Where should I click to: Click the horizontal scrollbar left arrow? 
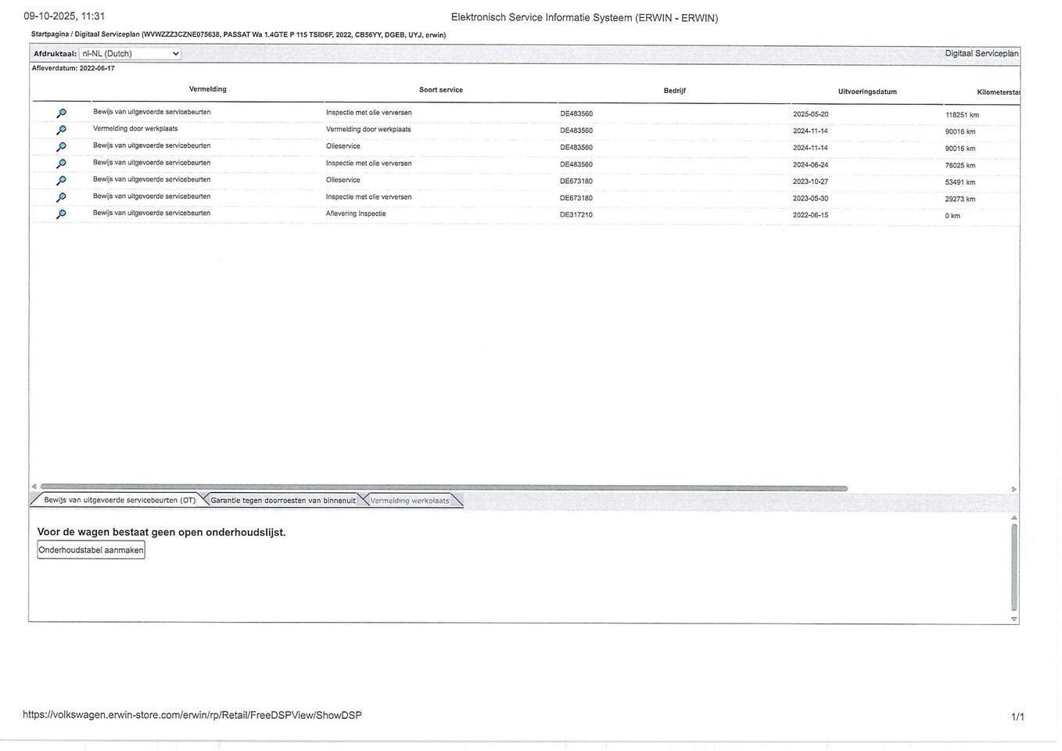34,487
